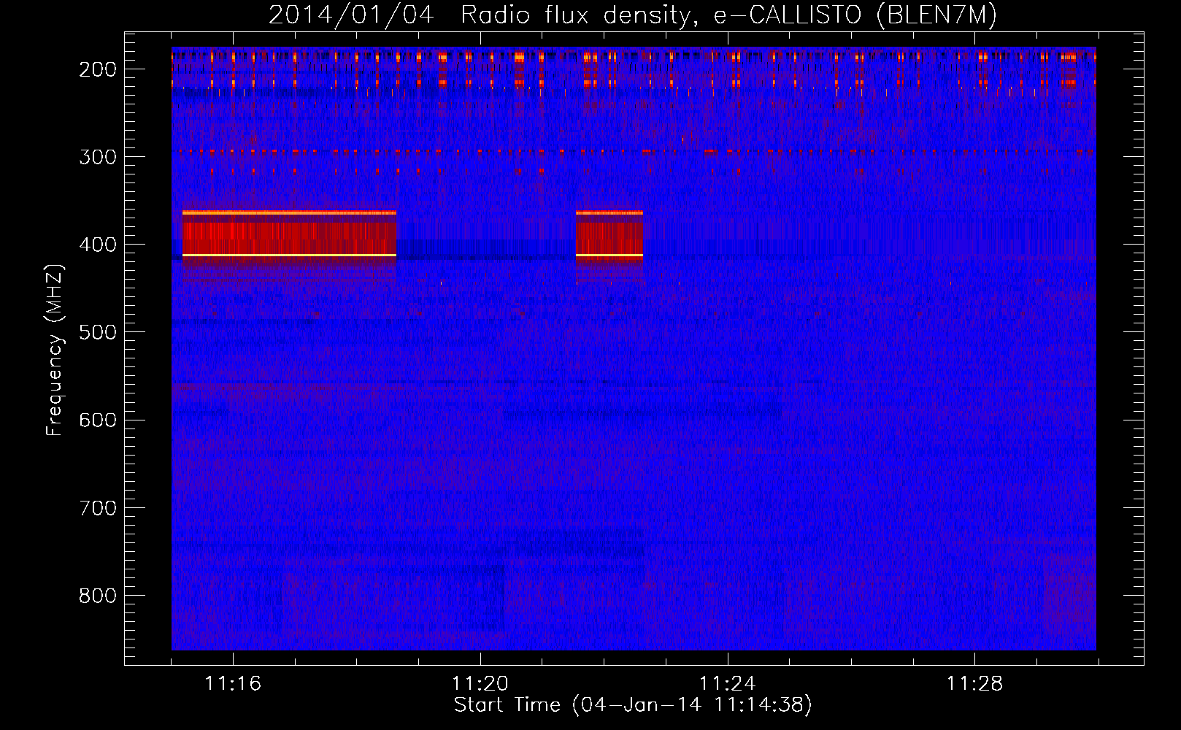Click the 11:24 time tick label
Image resolution: width=1181 pixels, height=730 pixels.
click(x=728, y=683)
